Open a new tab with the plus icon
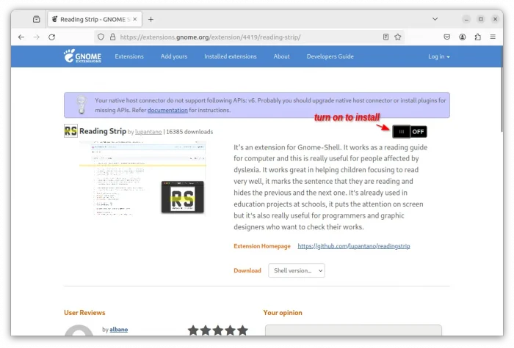 151,19
